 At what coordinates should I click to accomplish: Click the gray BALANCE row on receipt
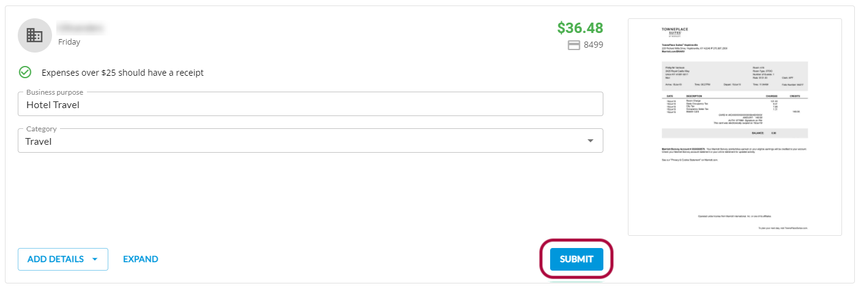[x=734, y=133]
